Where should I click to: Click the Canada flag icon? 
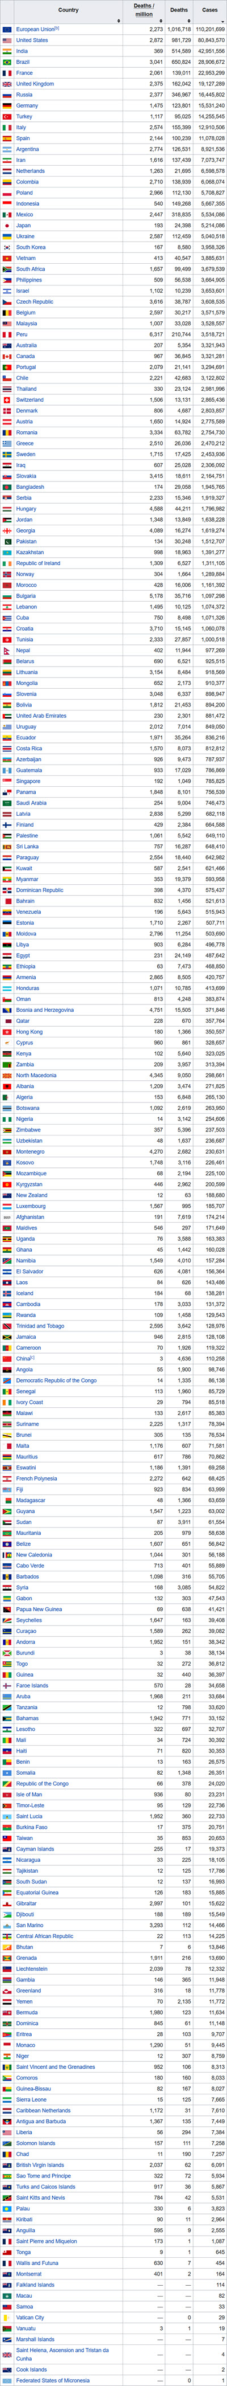(x=6, y=356)
